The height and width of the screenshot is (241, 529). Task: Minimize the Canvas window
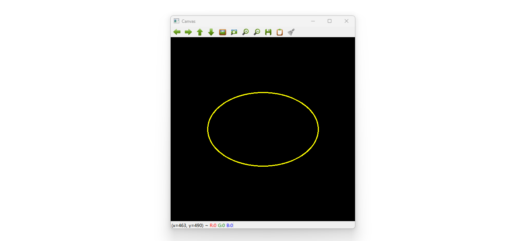coord(313,21)
